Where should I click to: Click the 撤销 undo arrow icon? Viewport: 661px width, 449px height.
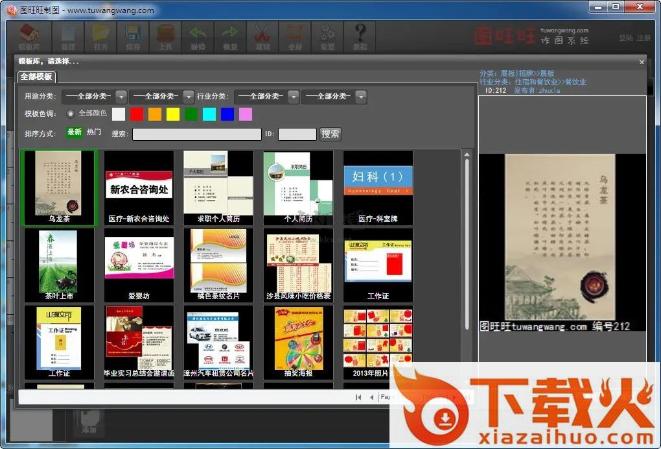[198, 37]
